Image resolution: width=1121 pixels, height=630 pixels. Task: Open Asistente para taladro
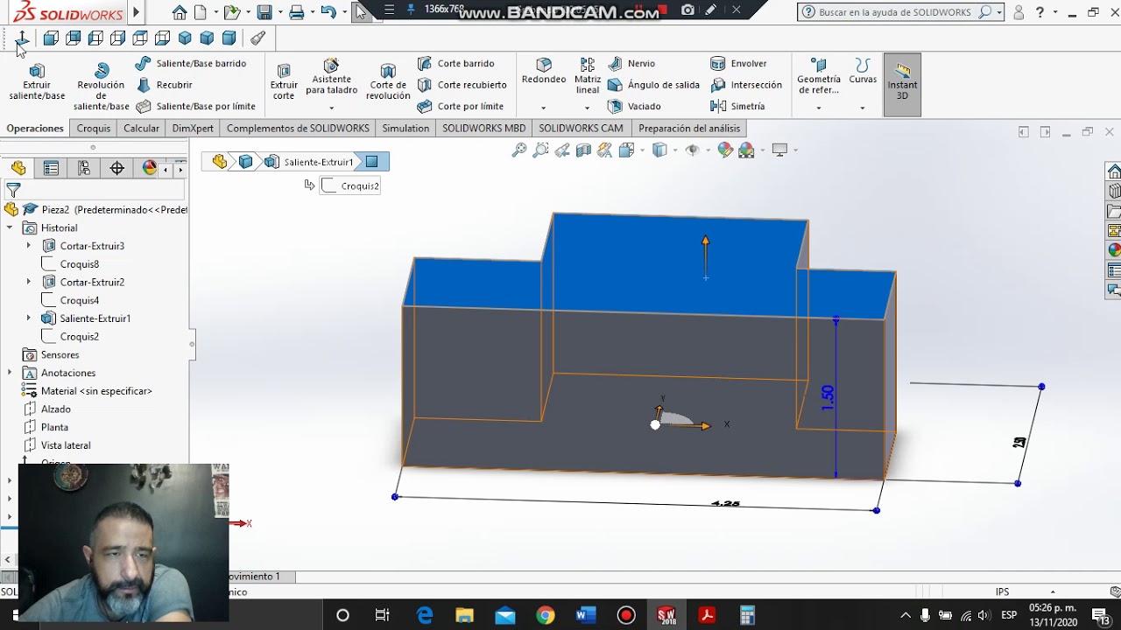pyautogui.click(x=331, y=77)
